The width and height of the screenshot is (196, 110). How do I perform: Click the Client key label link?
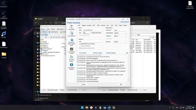click(x=108, y=36)
